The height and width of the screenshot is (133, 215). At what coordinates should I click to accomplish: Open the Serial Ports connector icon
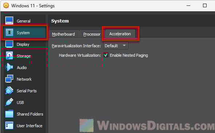9,90
